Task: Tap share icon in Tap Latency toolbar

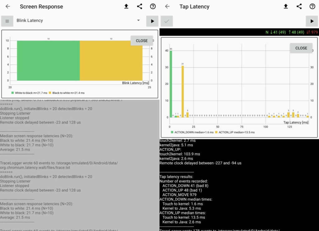Action: coord(299,7)
